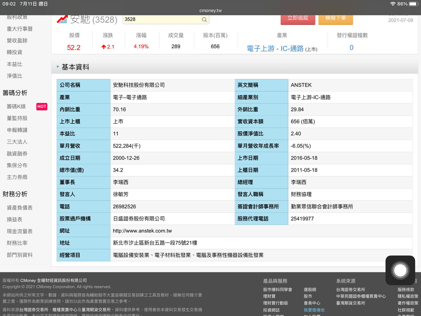421x316 pixels.
Task: Select the chairman name in 董事長 row
Action: 121,182
